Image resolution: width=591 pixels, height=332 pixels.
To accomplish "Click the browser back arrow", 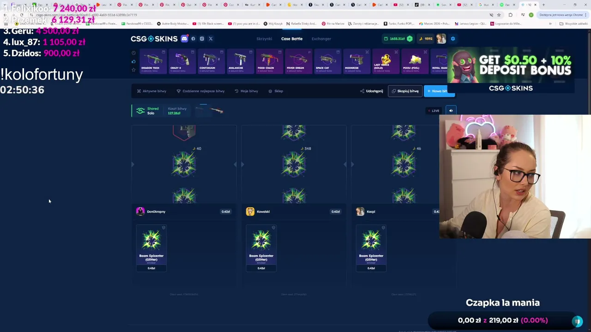I will pyautogui.click(x=5, y=15).
